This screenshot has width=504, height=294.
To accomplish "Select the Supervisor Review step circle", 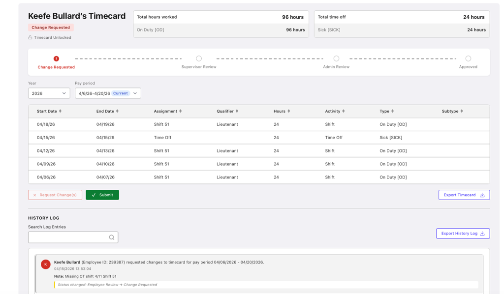I will [x=199, y=59].
